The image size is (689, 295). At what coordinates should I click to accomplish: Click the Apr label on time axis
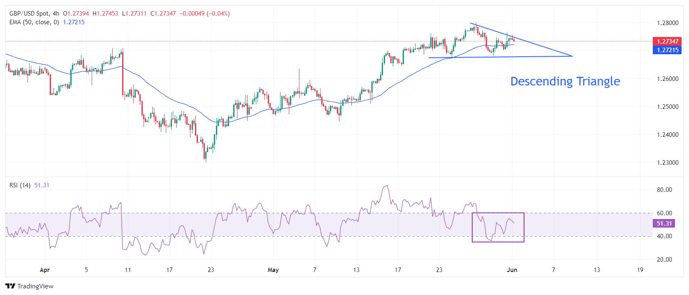[x=44, y=270]
